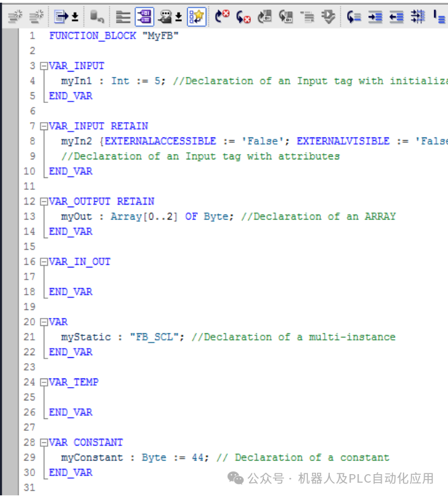
Task: Collapse the VAR_TEMP section on line 24
Action: click(44, 382)
